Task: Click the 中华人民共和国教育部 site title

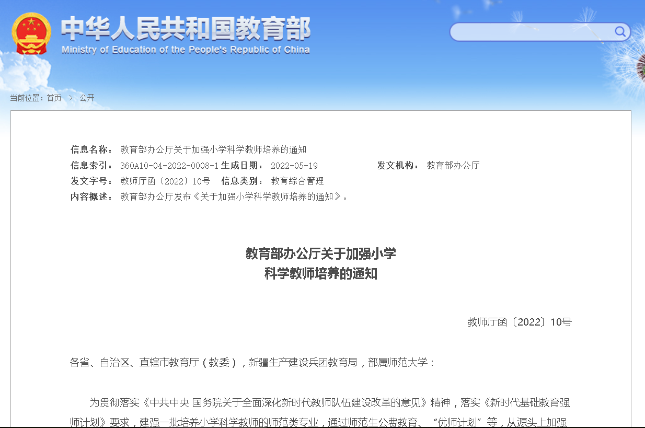Action: point(186,29)
